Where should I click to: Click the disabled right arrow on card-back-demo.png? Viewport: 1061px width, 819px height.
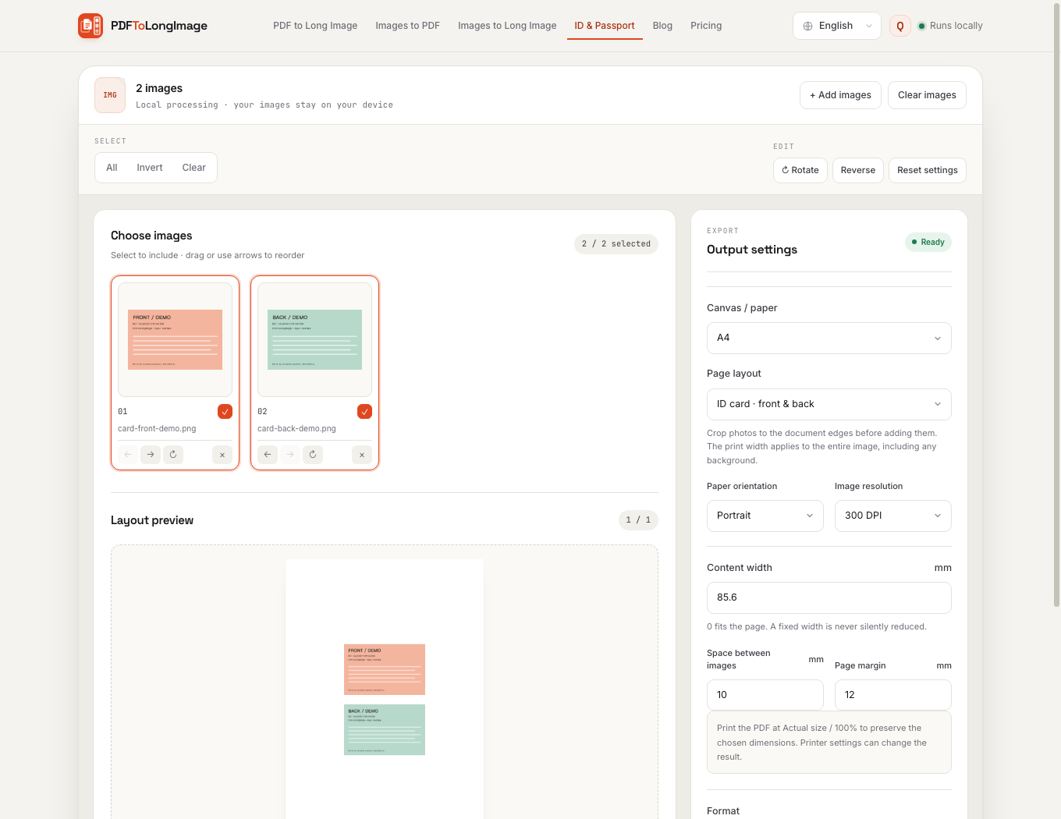290,454
